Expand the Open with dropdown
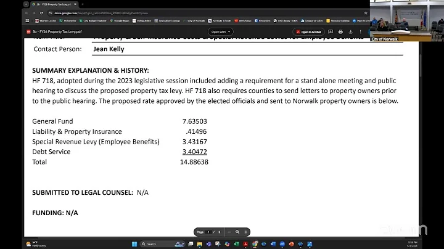 pos(221,31)
